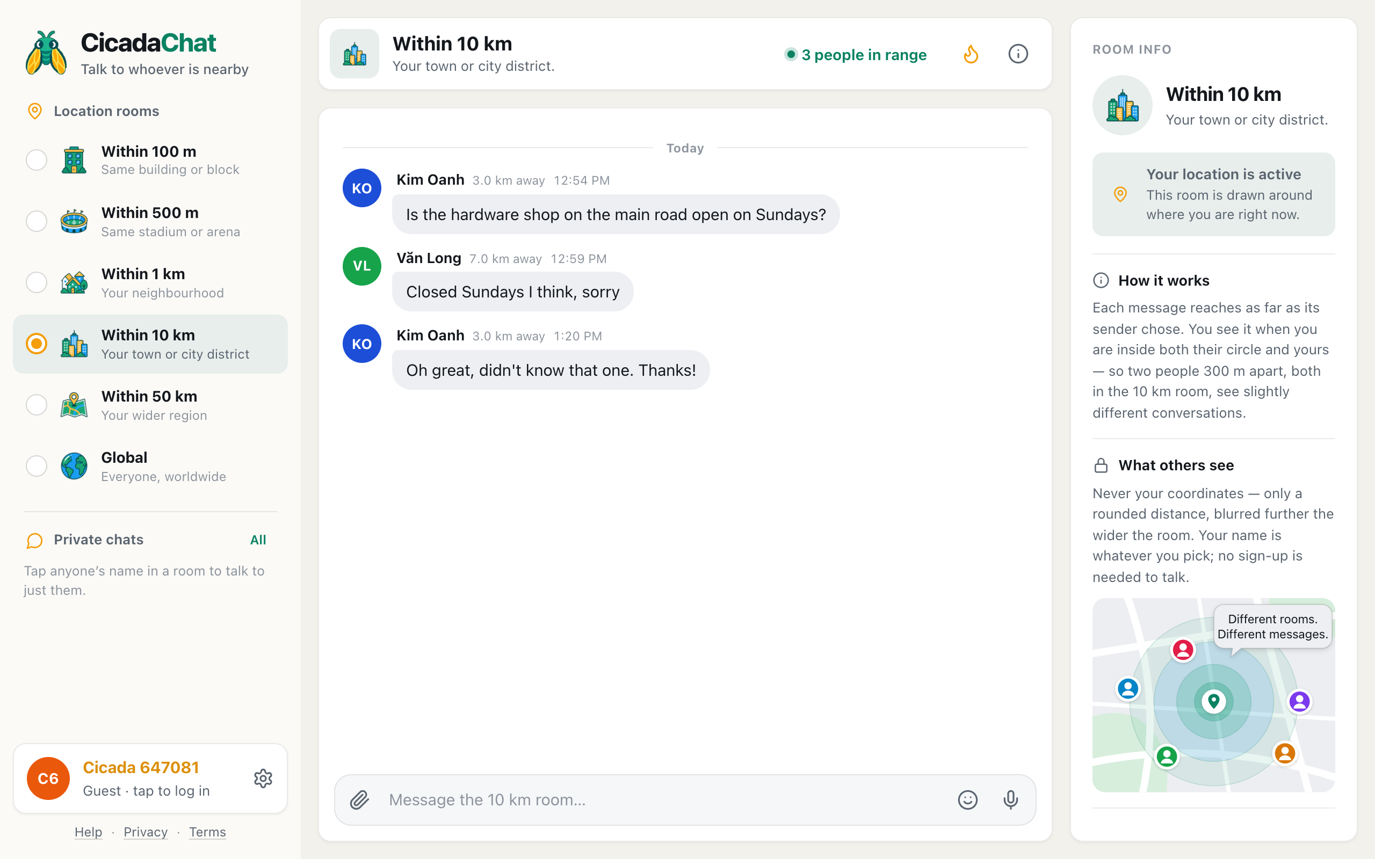Click the stadium icon for Within 500 m

pos(74,222)
